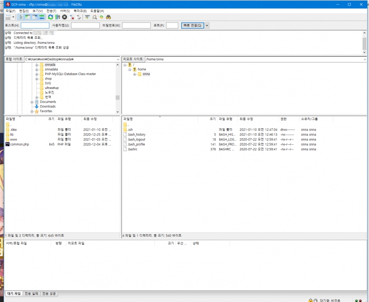The image size is (369, 302).
Task: Open the quick connect history dropdown arrow
Action: pos(207,25)
